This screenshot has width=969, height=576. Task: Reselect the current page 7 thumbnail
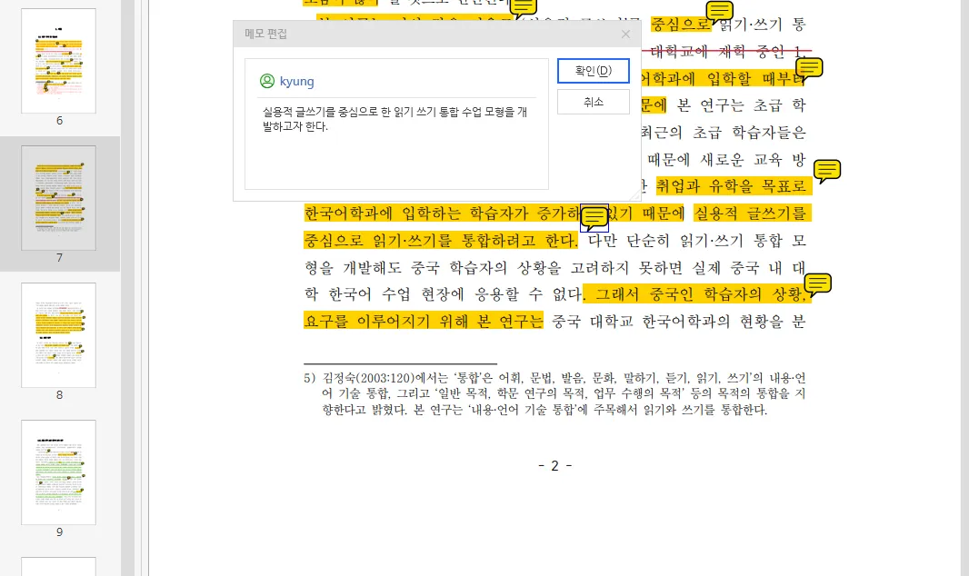tap(58, 197)
